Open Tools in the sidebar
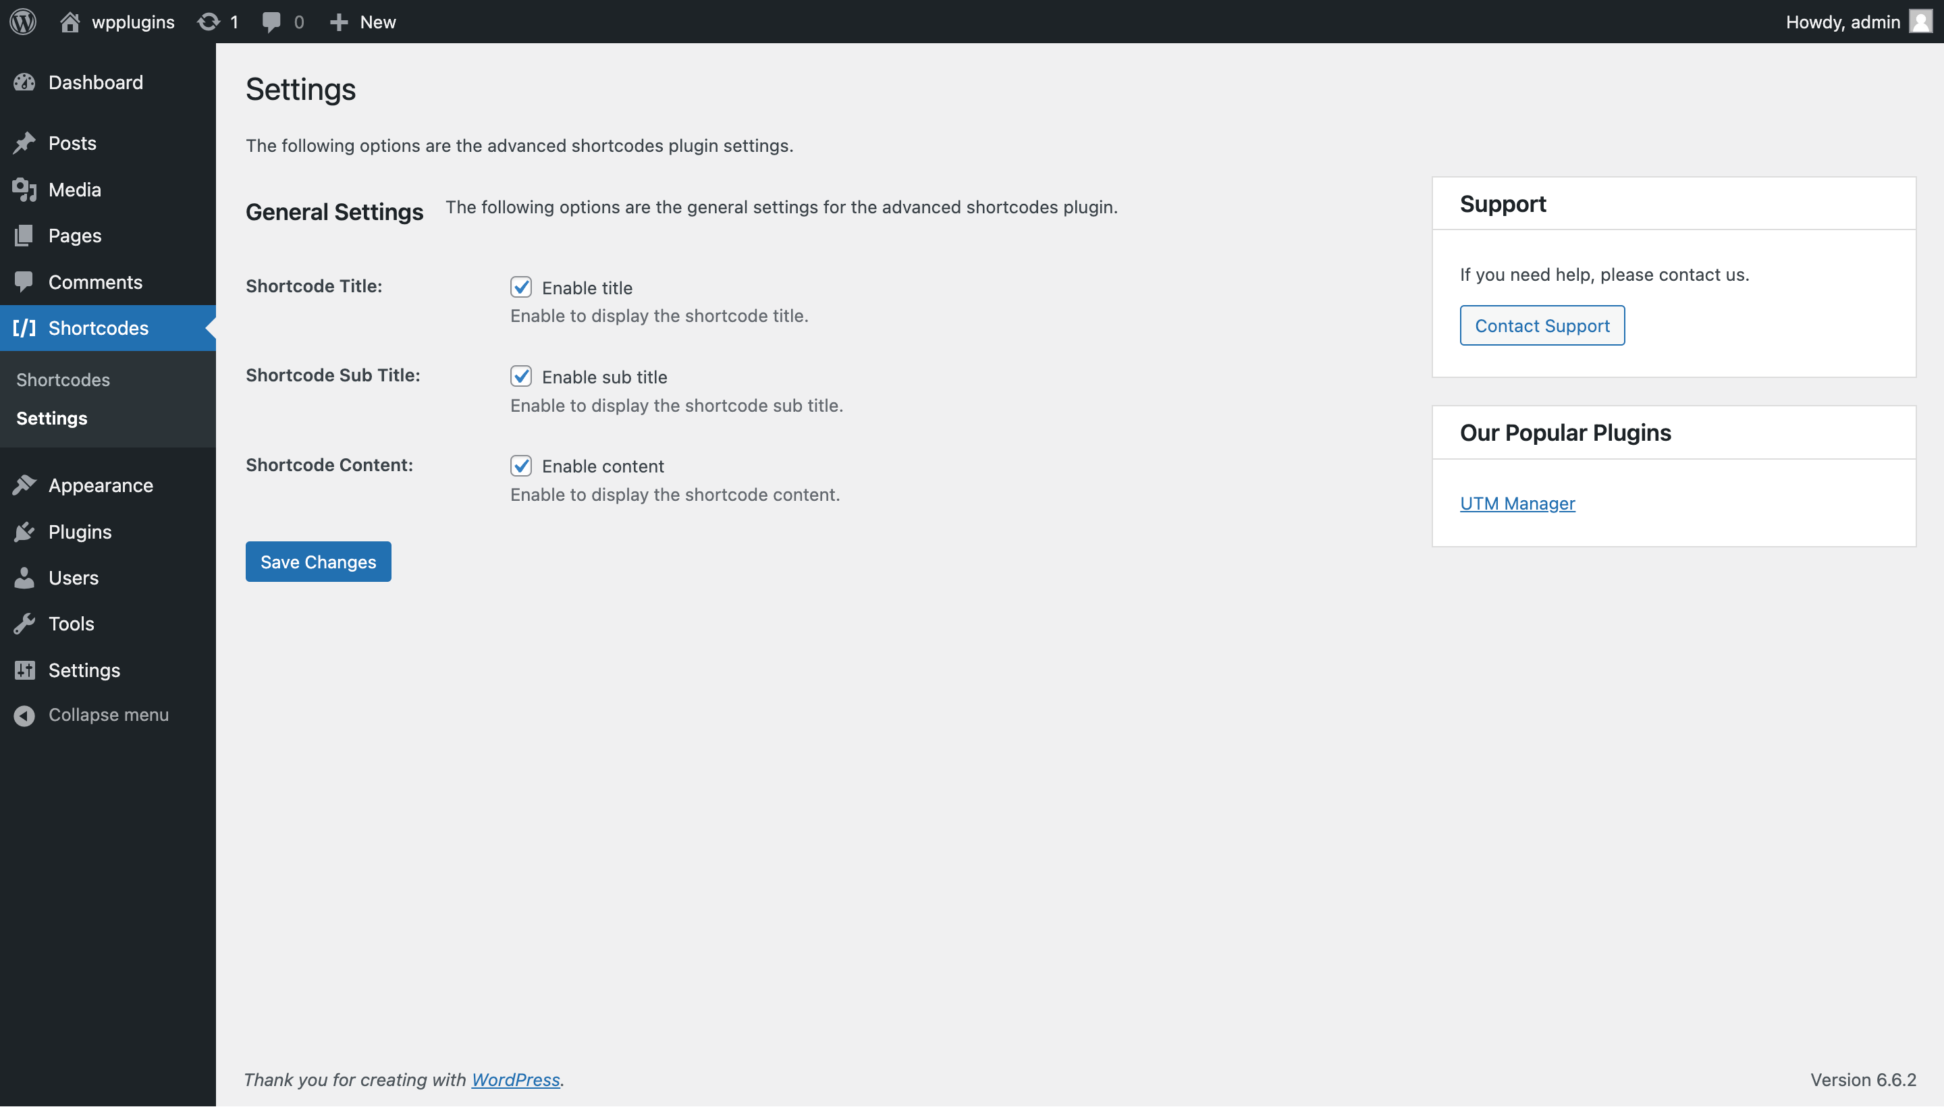Image resolution: width=1944 pixels, height=1107 pixels. (72, 624)
